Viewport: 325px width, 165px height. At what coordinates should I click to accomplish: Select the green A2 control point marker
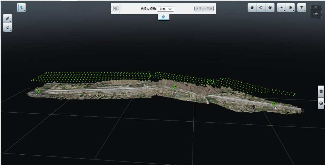175,87
